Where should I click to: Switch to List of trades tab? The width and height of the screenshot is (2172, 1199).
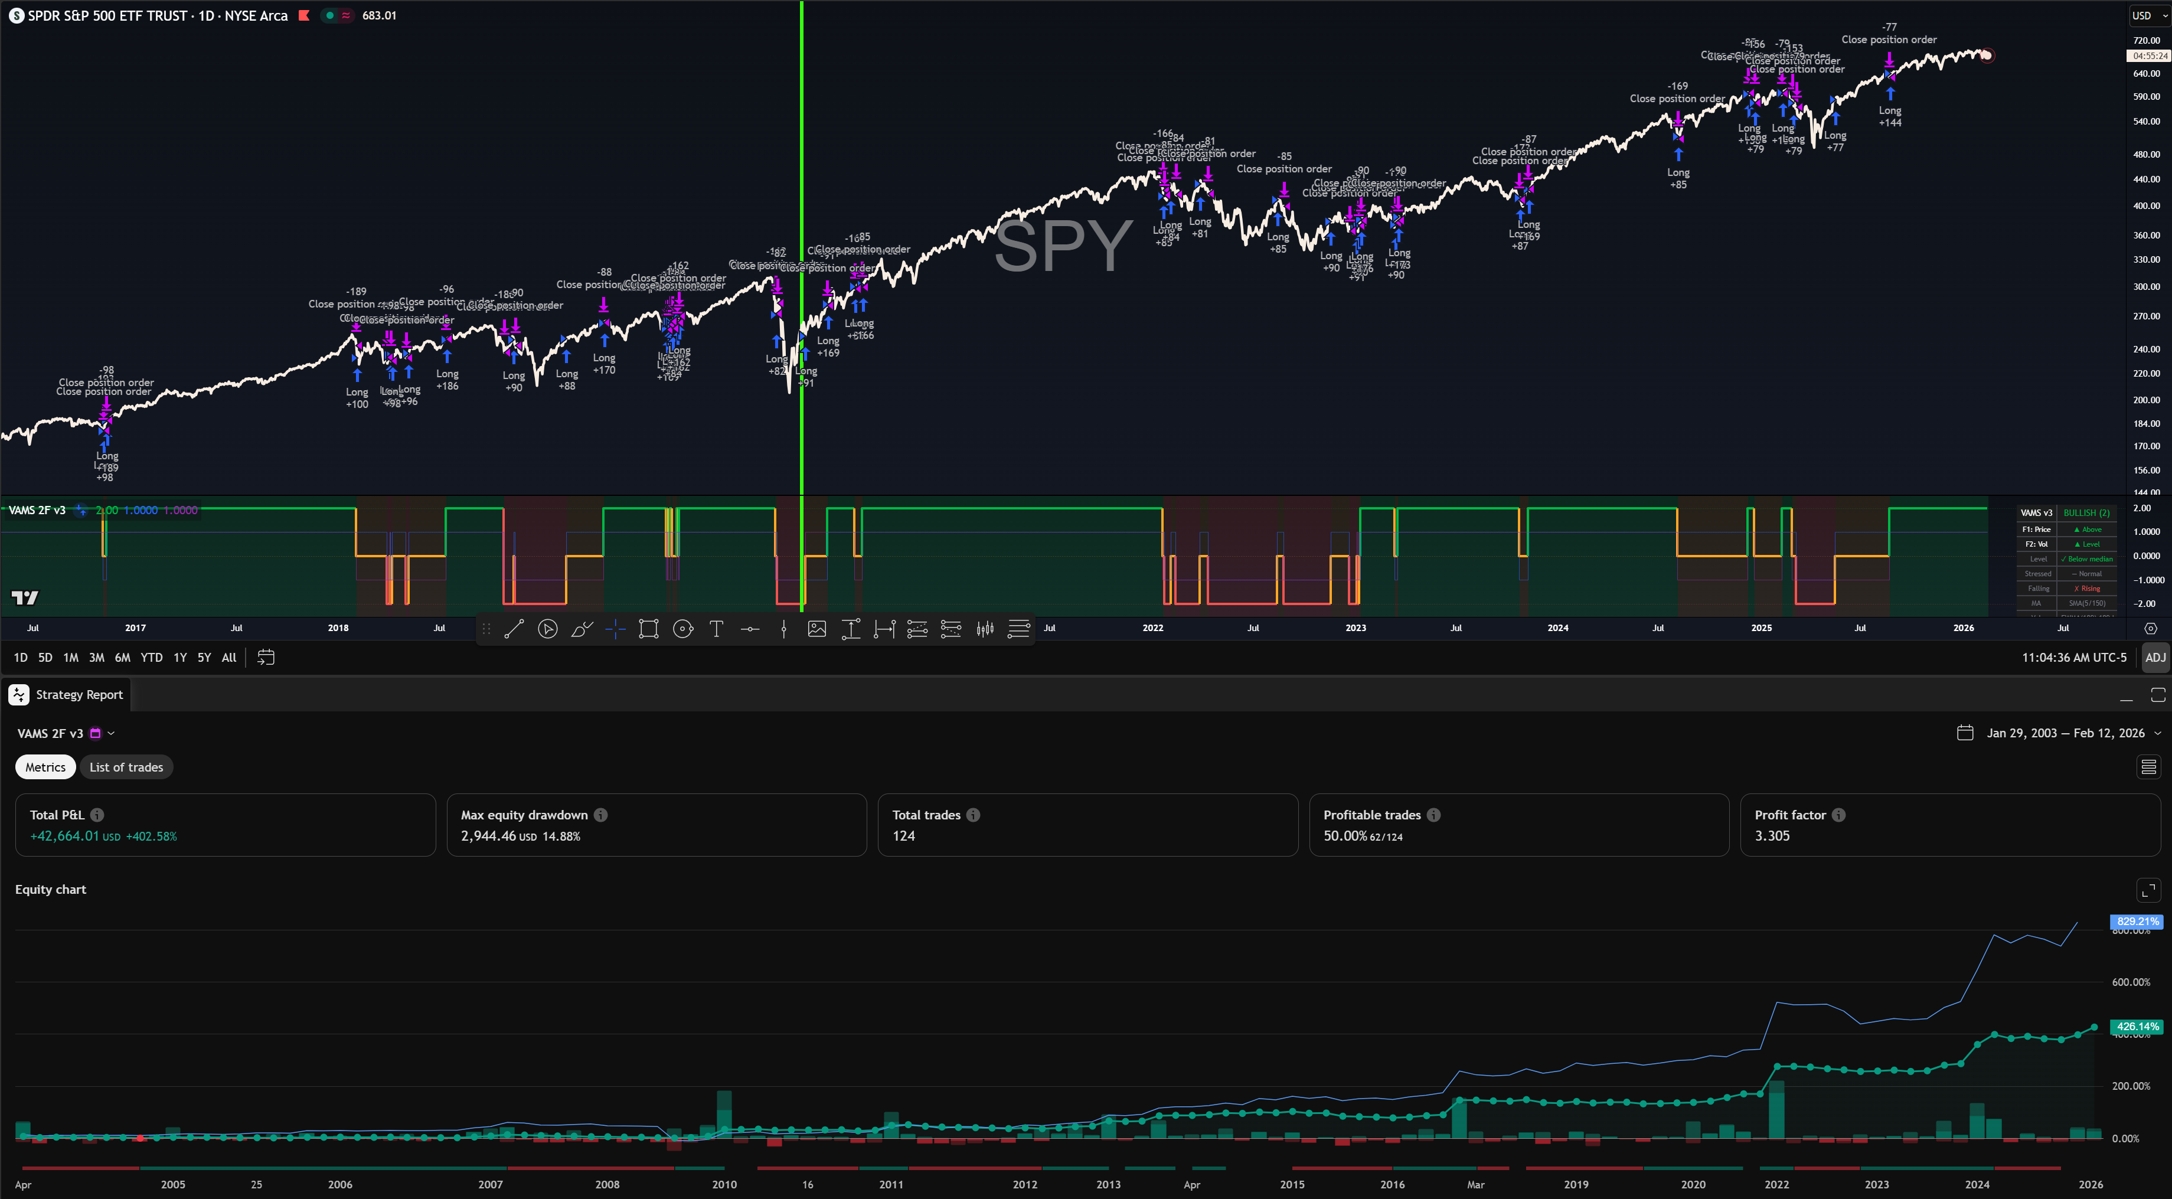pos(126,767)
